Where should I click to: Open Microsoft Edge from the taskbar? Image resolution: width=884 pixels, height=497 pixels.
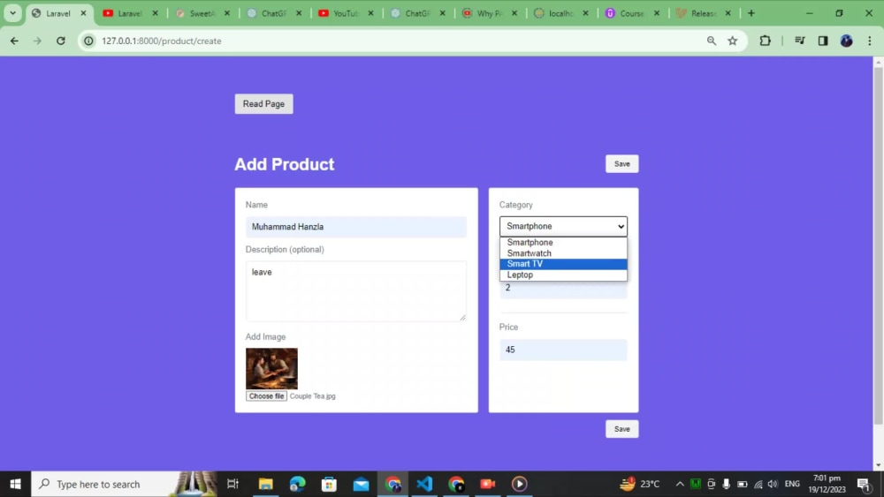(297, 484)
